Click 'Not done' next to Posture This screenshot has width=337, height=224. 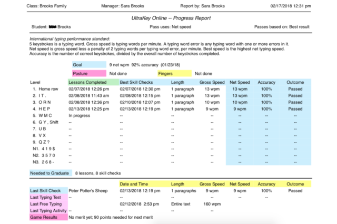click(118, 74)
